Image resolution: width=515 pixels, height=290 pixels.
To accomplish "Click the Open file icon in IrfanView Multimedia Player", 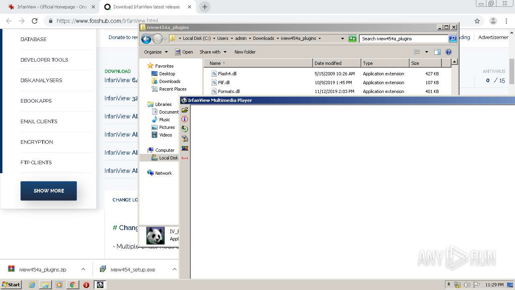I will click(x=185, y=110).
